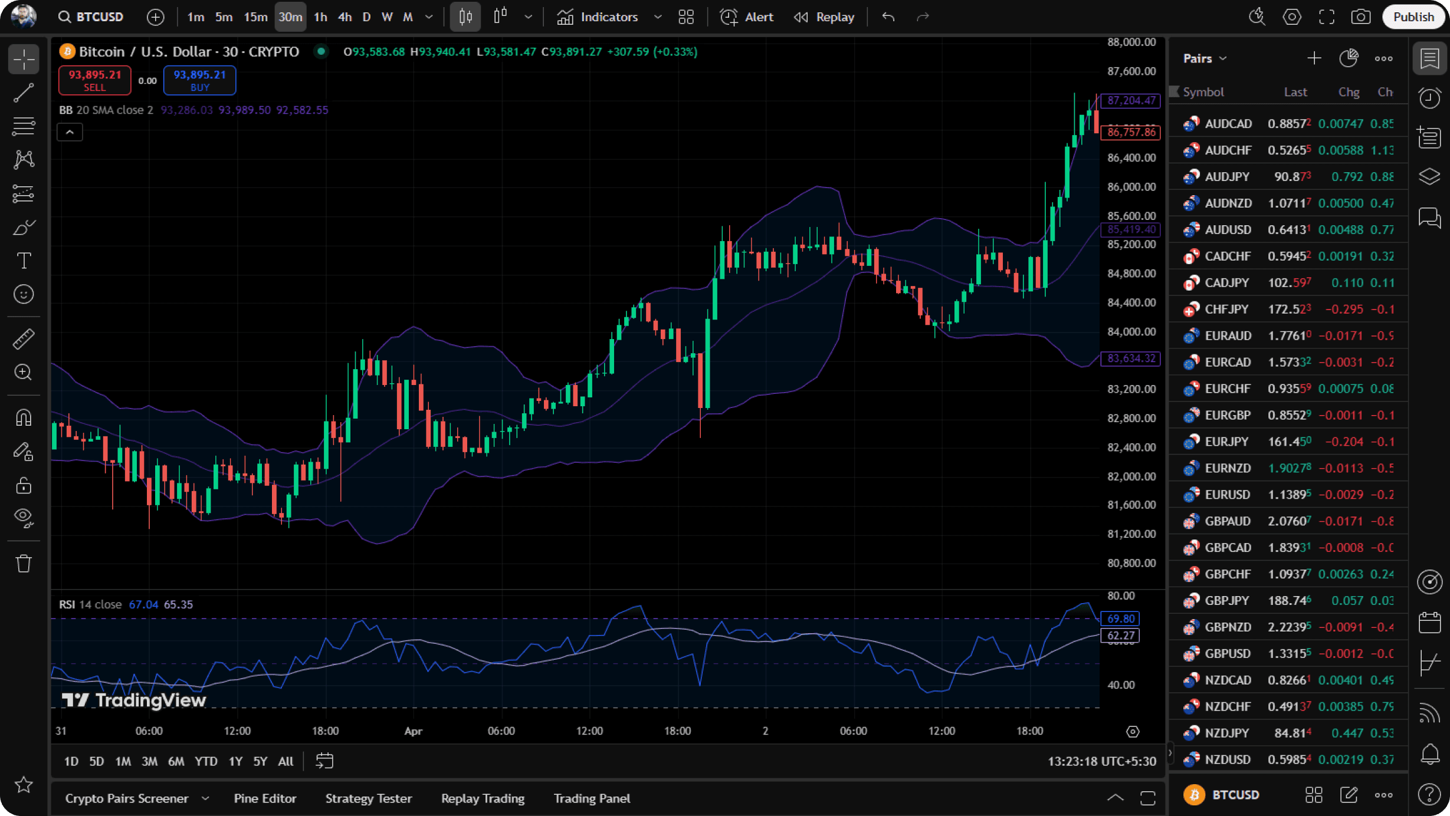Collapse the BB indicator legend arrow
The width and height of the screenshot is (1450, 816).
70,132
